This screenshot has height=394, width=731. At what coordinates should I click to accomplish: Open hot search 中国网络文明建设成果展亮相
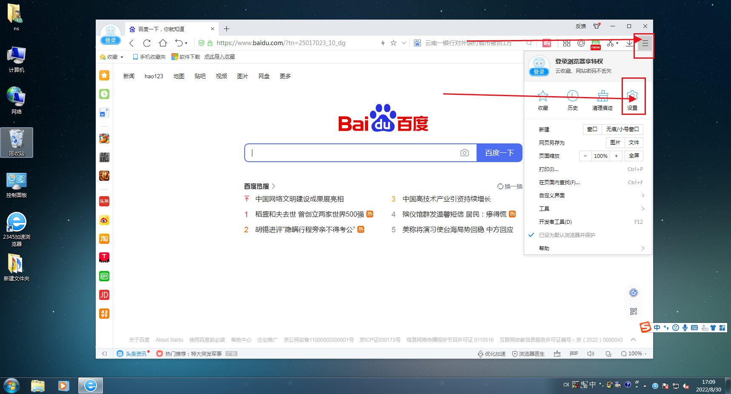pos(300,199)
